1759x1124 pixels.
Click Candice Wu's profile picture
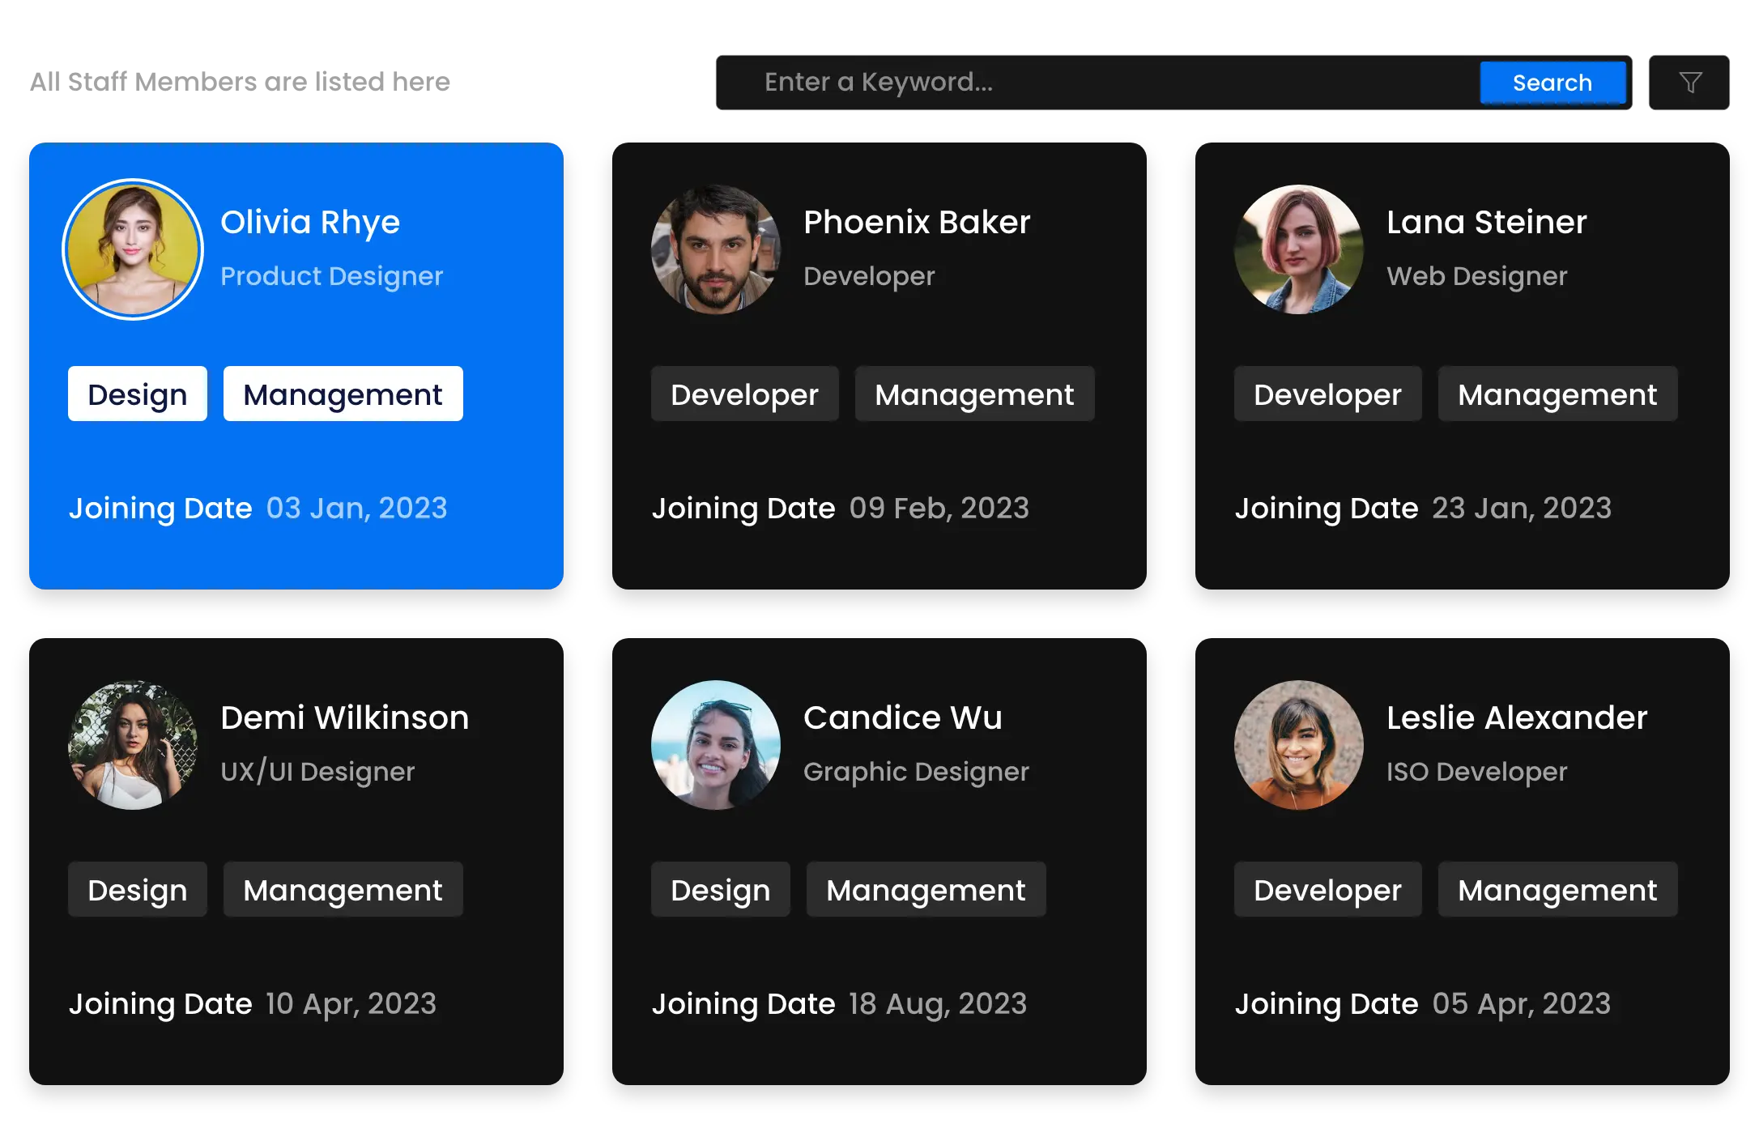tap(715, 745)
